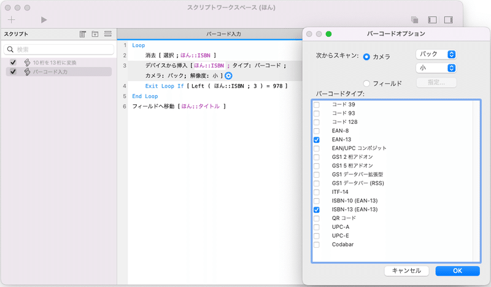Screen dimensions: 491x287
Task: Check the EAN-8 barcode type
Action: point(317,131)
